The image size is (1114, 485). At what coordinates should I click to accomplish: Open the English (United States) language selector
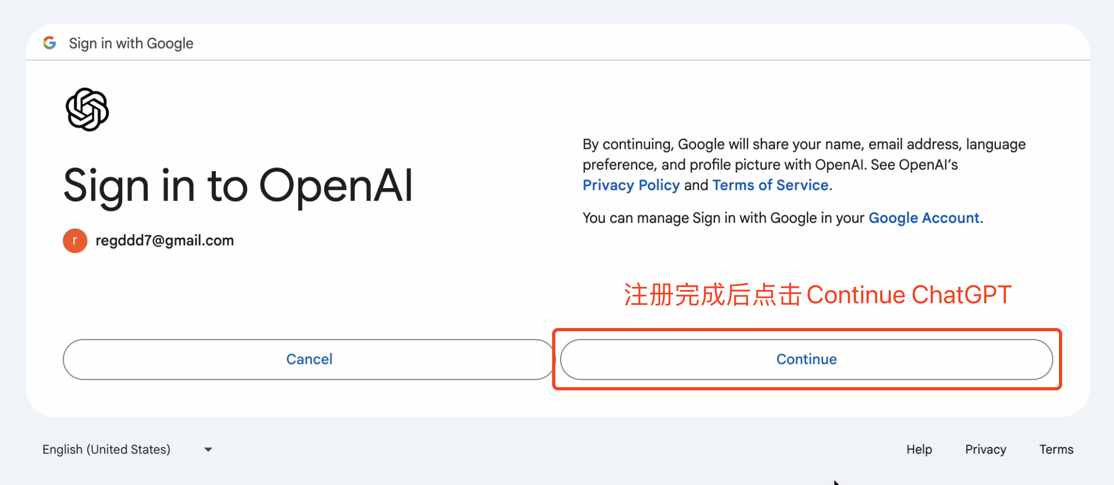coord(106,450)
